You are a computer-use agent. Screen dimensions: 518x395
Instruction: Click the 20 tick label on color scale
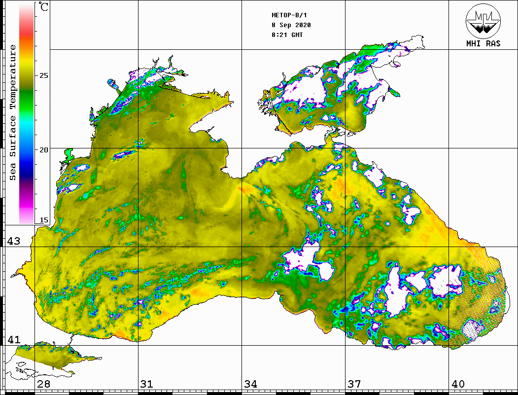[x=43, y=150]
